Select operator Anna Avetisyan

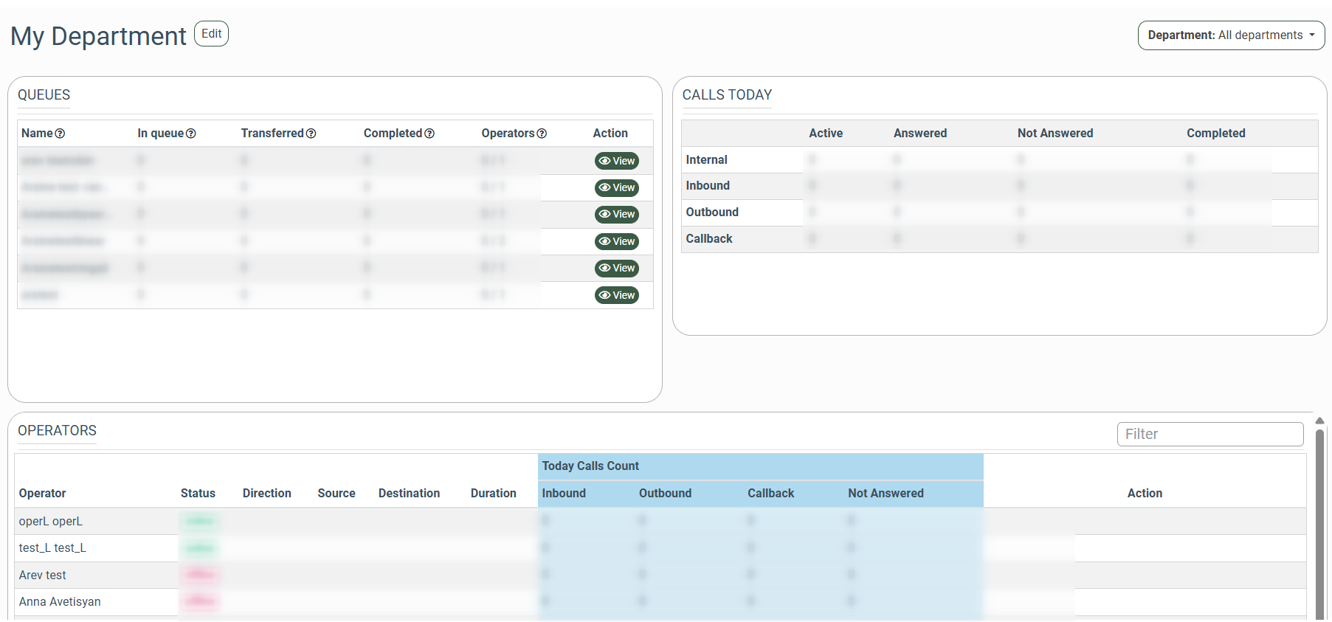(60, 602)
